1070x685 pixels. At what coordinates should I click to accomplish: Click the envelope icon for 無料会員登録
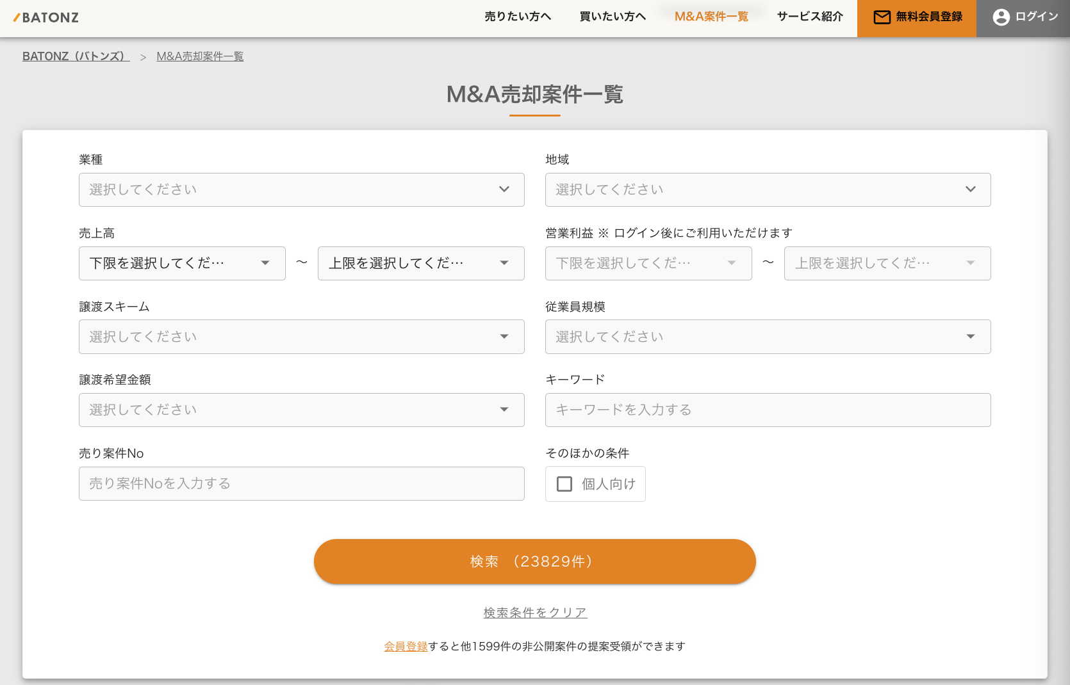[882, 17]
